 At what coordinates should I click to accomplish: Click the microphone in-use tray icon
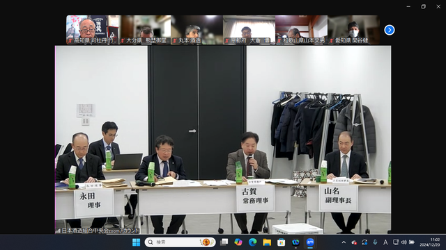click(x=375, y=242)
